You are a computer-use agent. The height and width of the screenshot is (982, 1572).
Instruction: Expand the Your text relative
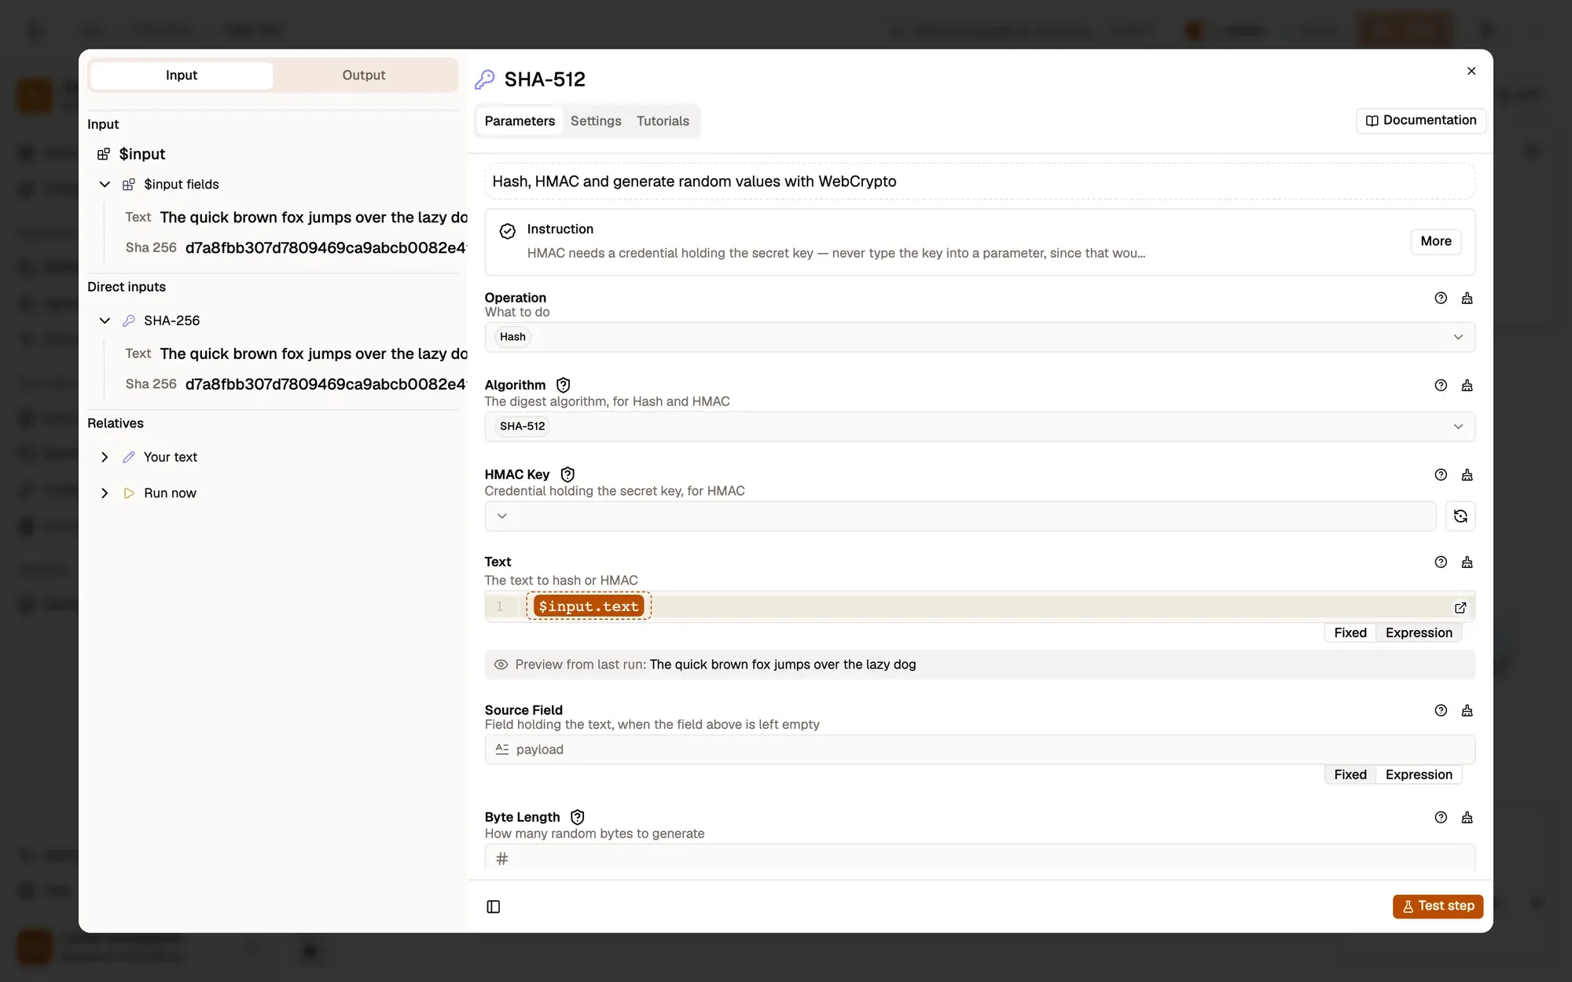[x=105, y=457]
